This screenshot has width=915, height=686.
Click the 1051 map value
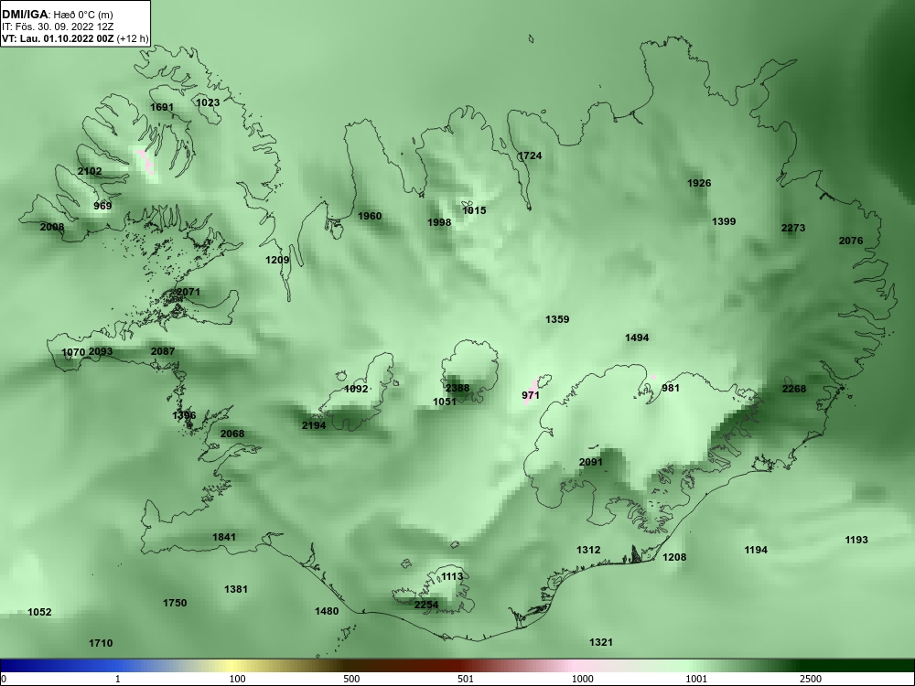tap(445, 402)
